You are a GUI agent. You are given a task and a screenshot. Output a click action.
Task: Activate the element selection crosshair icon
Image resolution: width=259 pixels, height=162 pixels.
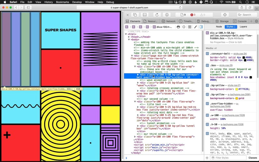click(225, 15)
